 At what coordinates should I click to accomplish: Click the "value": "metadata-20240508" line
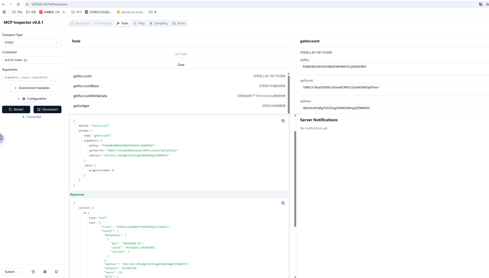(134, 247)
